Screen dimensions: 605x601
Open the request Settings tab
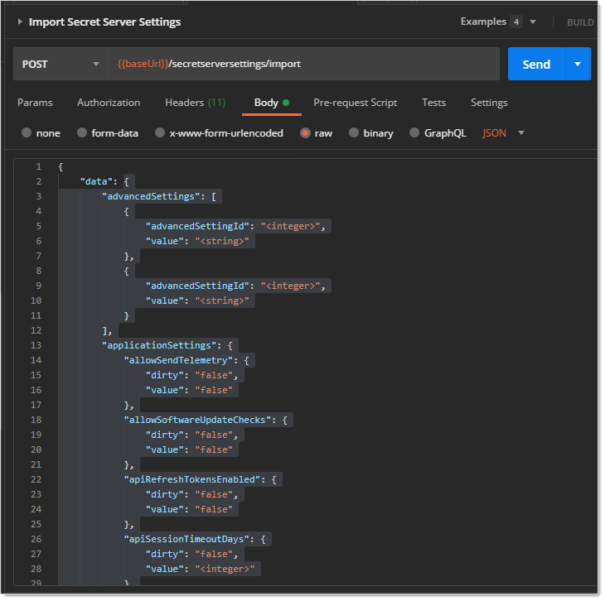(x=489, y=103)
